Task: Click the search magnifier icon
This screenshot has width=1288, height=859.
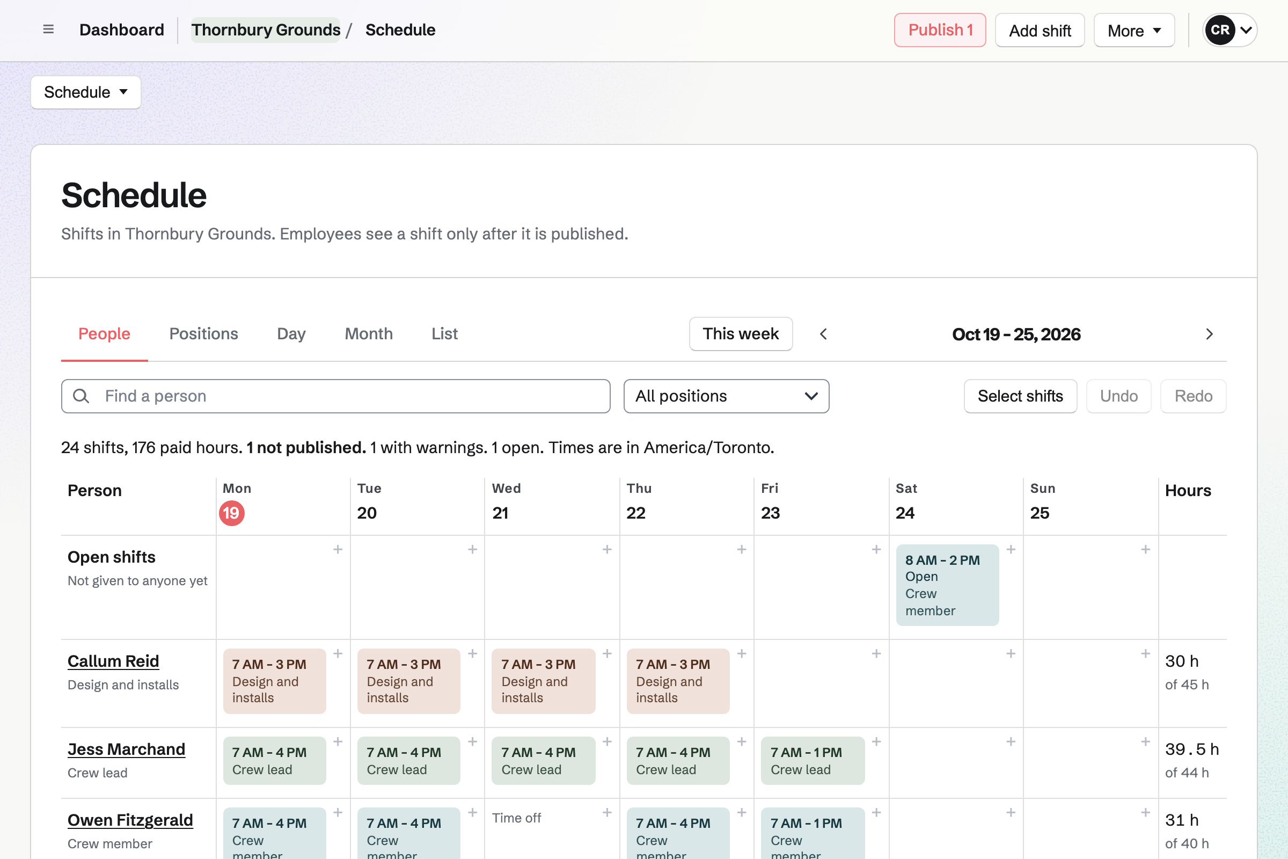Action: pos(81,396)
